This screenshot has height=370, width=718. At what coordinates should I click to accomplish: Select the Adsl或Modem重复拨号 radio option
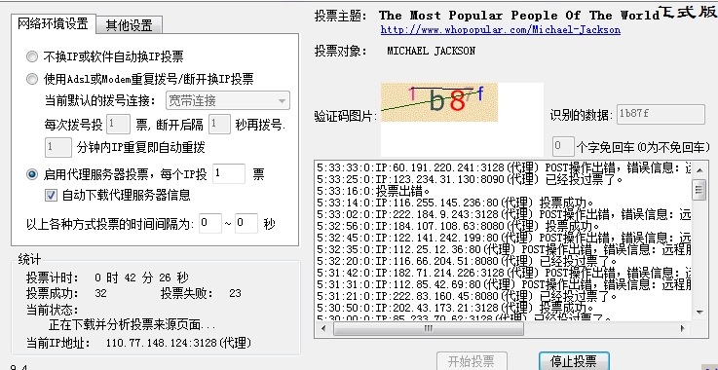coord(32,79)
